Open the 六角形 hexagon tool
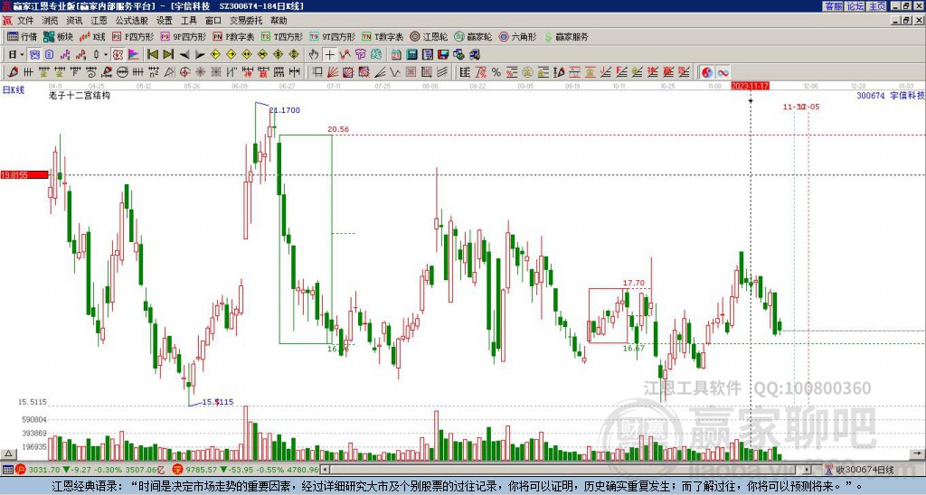 coord(517,36)
